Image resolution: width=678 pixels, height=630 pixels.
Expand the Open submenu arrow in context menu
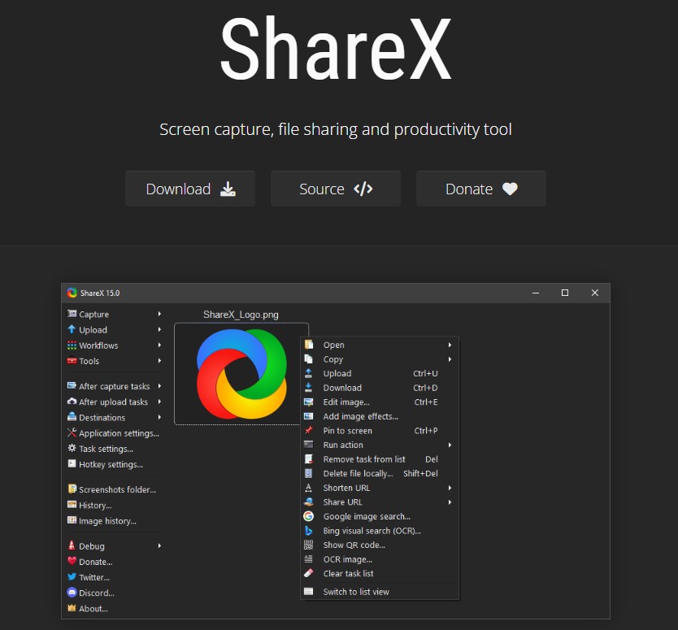point(450,345)
